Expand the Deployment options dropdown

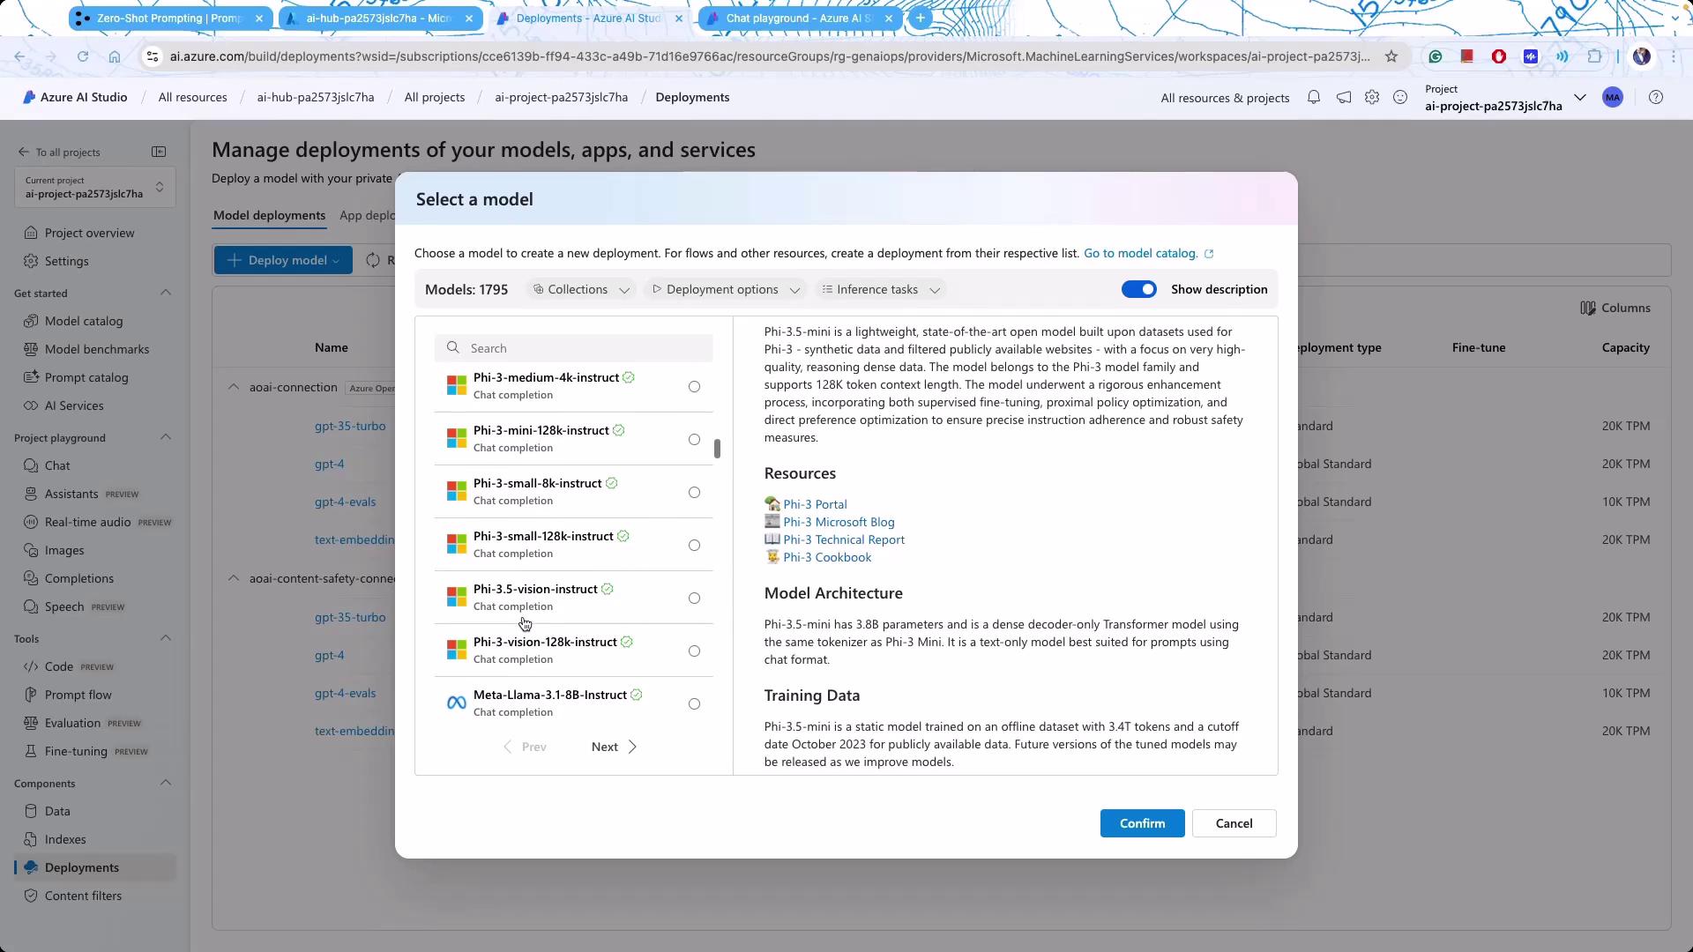(x=725, y=289)
